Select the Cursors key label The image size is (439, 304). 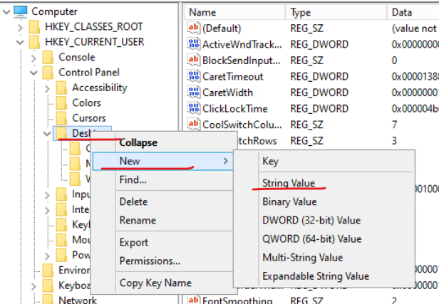[x=89, y=118]
